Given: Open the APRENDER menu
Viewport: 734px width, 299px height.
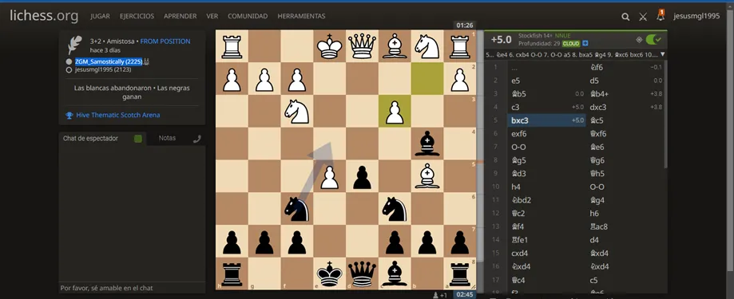Looking at the screenshot, I should point(181,16).
